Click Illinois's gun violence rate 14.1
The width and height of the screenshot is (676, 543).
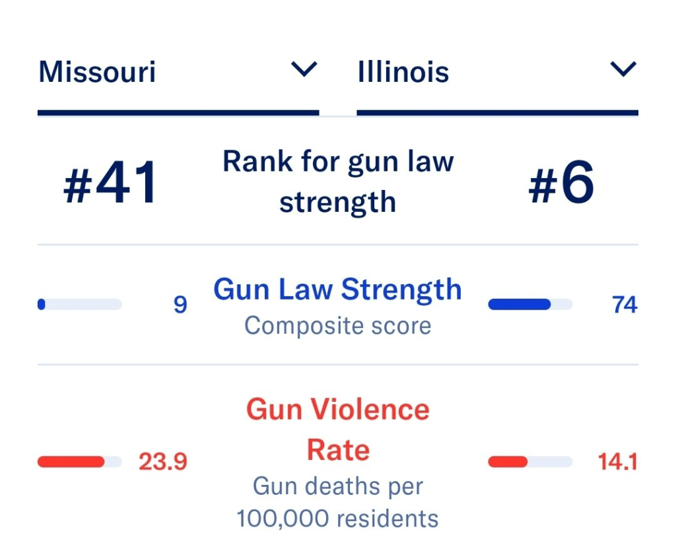pos(617,462)
